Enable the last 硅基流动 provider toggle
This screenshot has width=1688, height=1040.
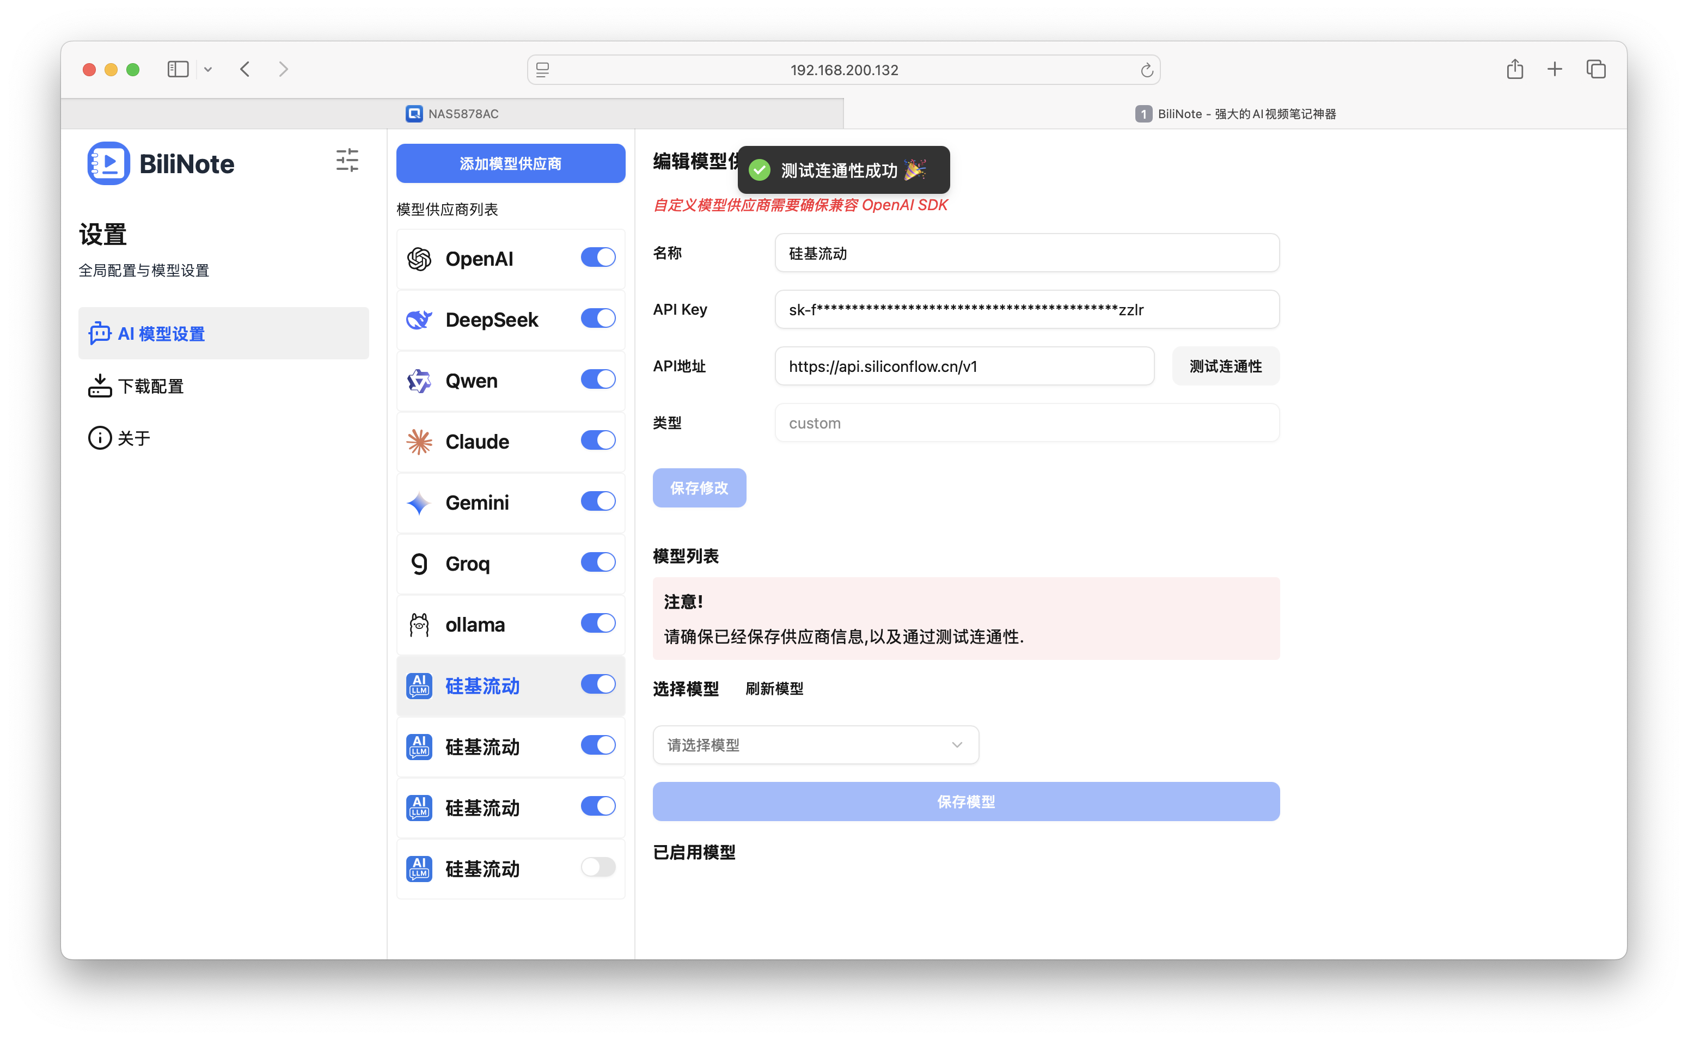(597, 867)
